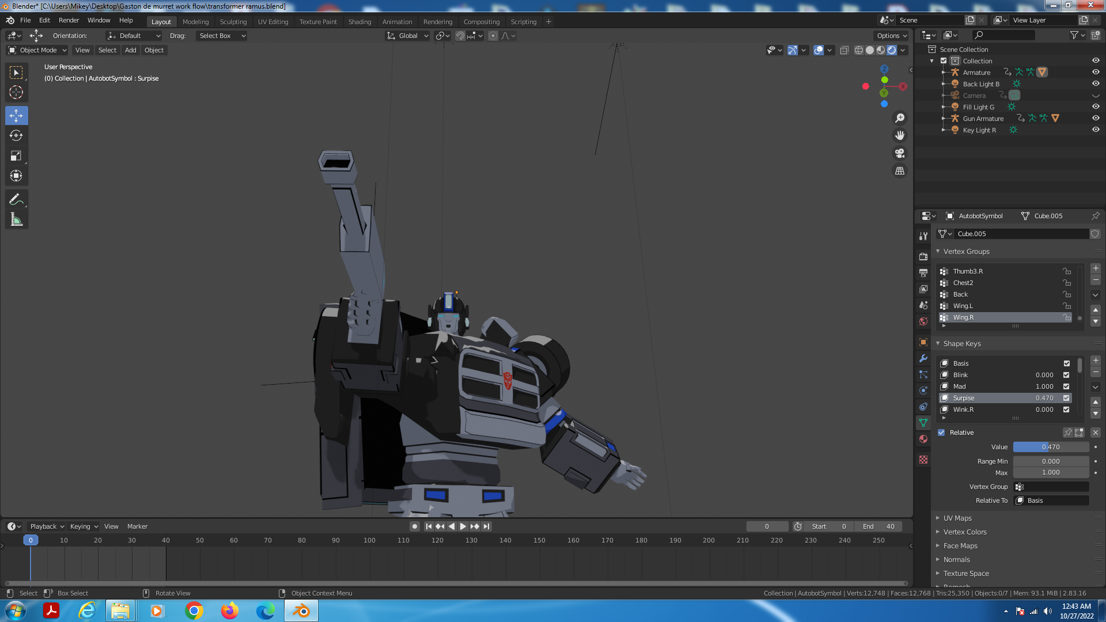
Task: Open the viewport Add menu
Action: pos(131,50)
